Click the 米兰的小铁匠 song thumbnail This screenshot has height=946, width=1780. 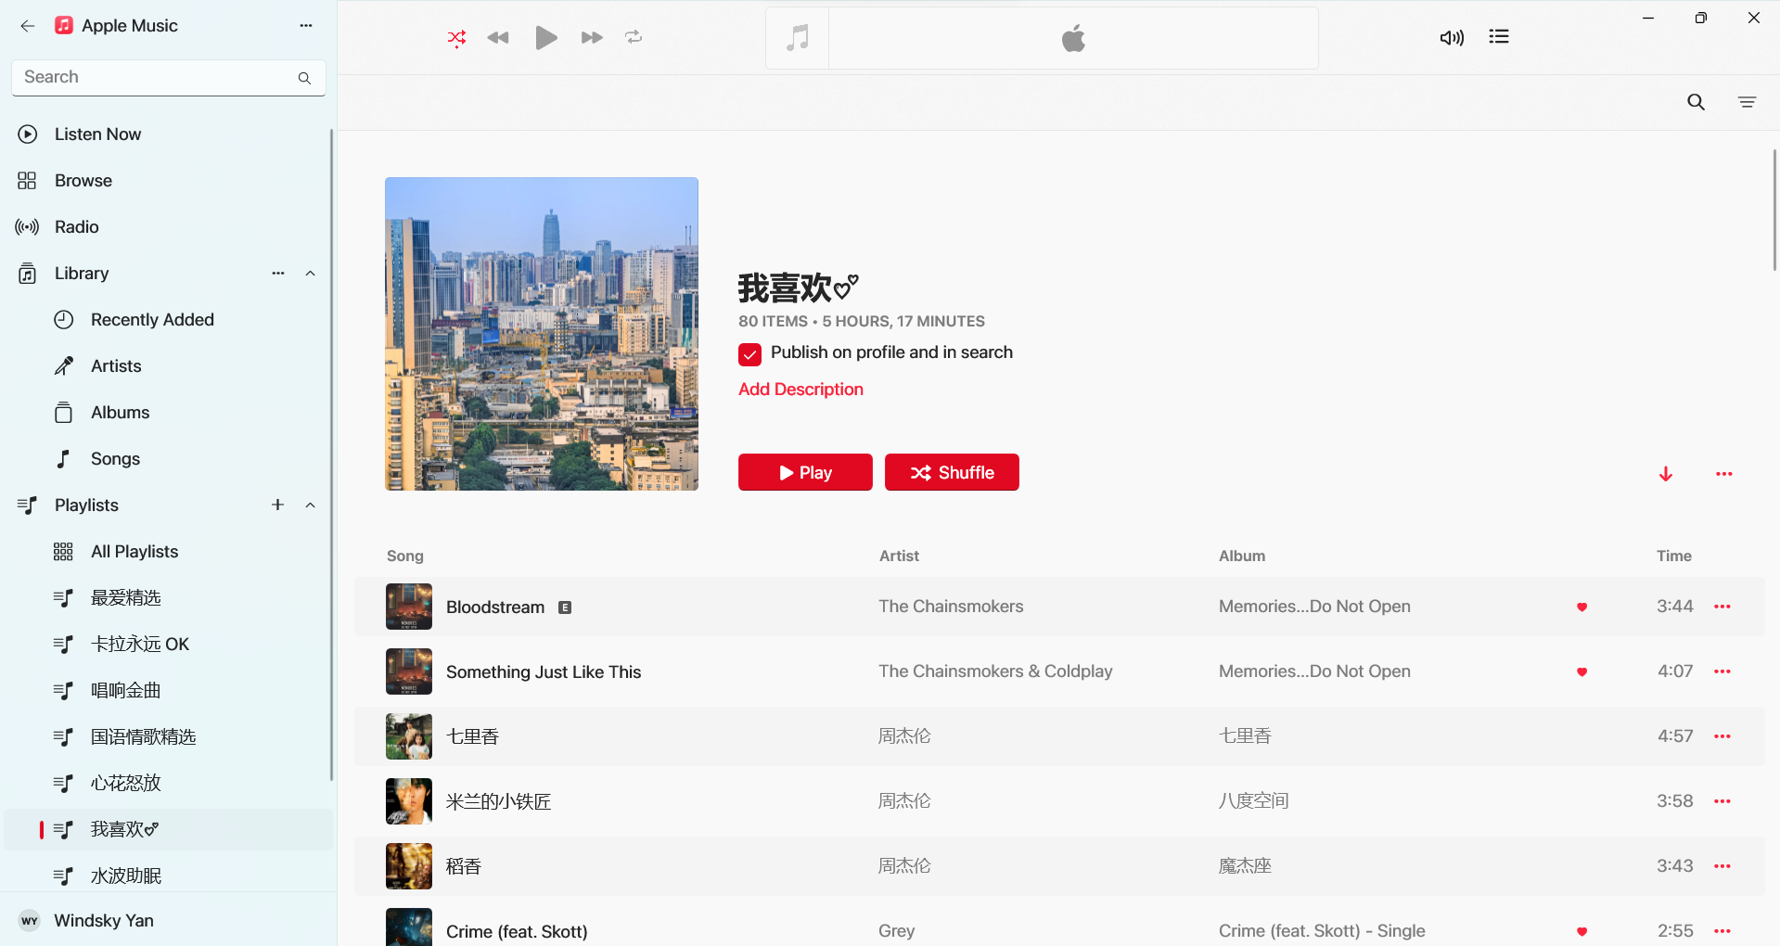coord(409,801)
